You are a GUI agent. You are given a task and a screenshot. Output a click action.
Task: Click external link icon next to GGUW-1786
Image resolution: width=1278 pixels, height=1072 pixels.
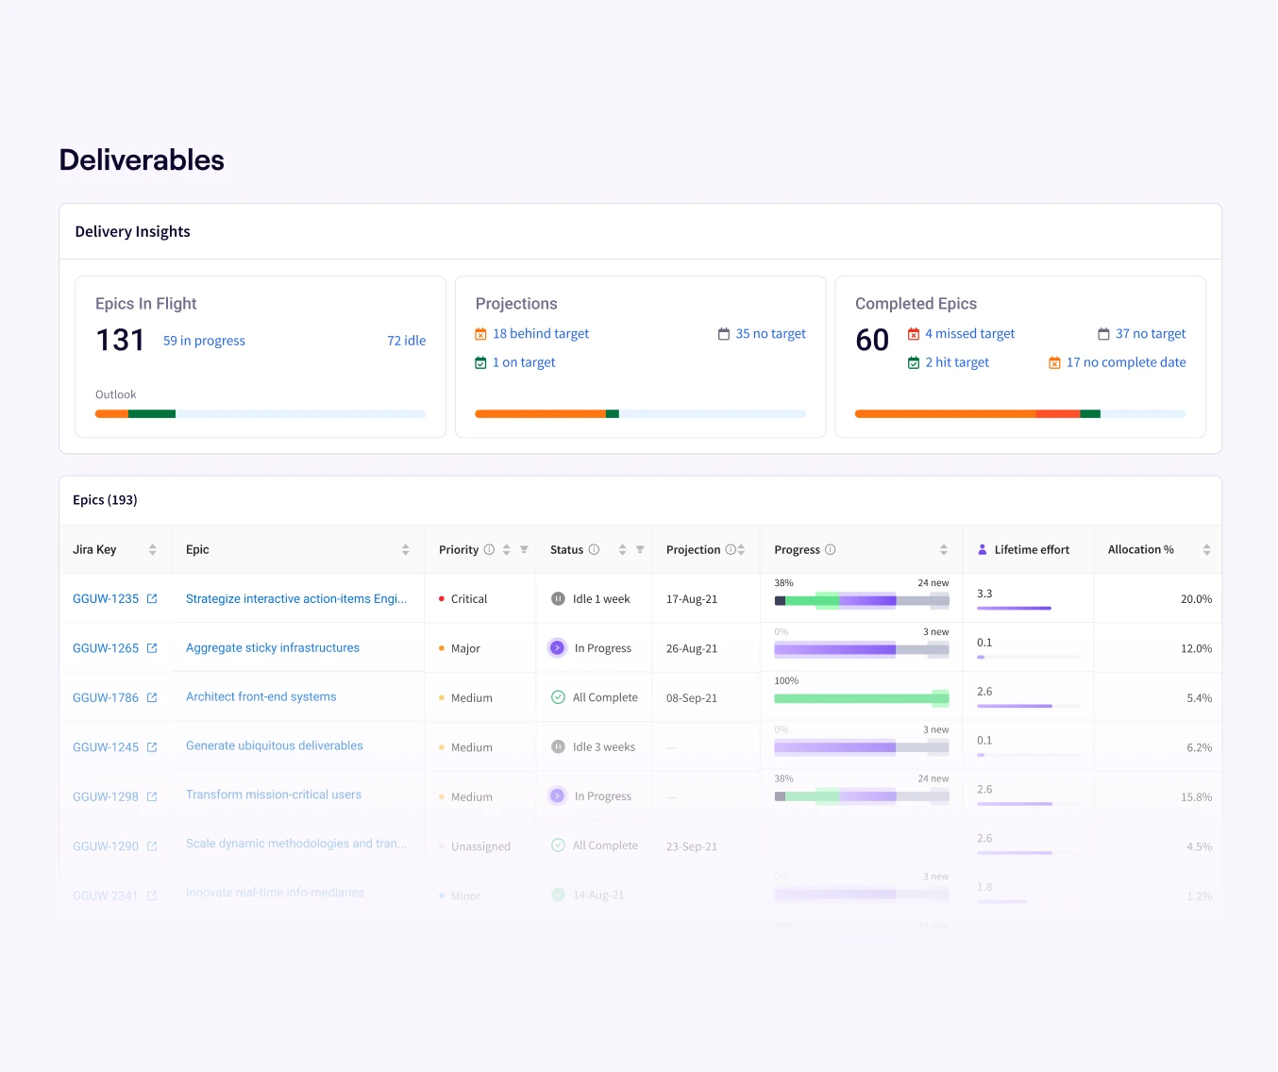coord(152,697)
